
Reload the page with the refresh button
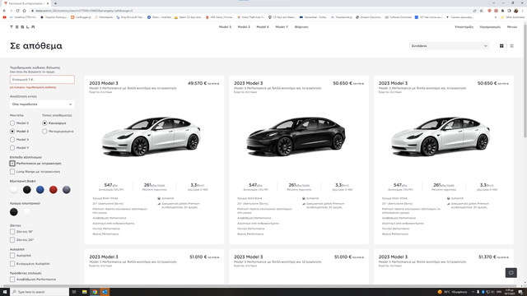[x=17, y=11]
